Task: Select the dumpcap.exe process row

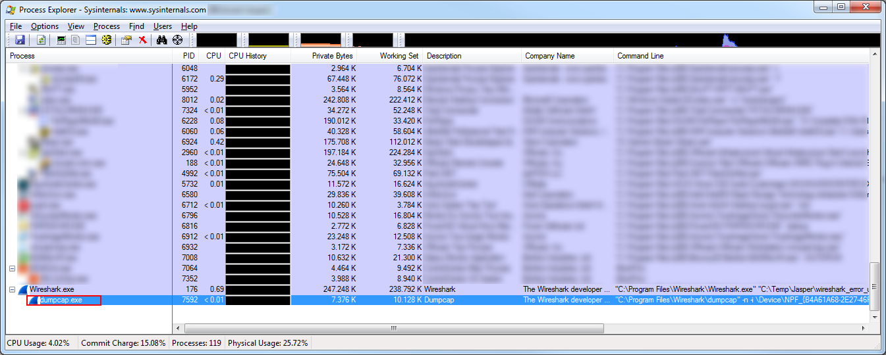Action: point(438,300)
